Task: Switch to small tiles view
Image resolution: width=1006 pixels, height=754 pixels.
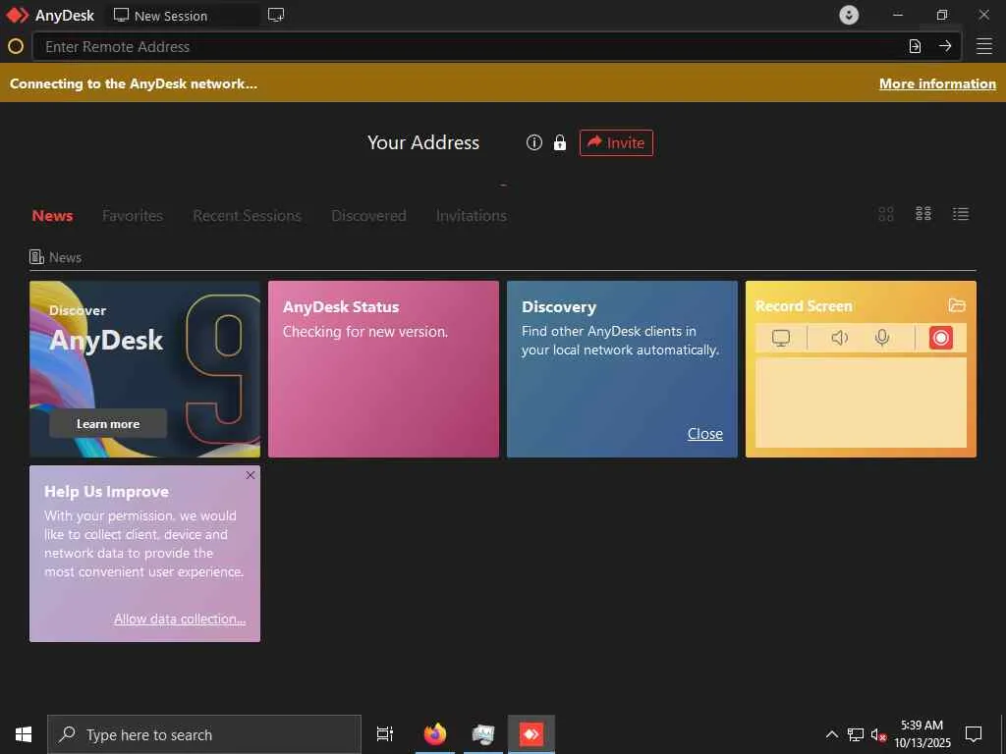Action: tap(923, 213)
